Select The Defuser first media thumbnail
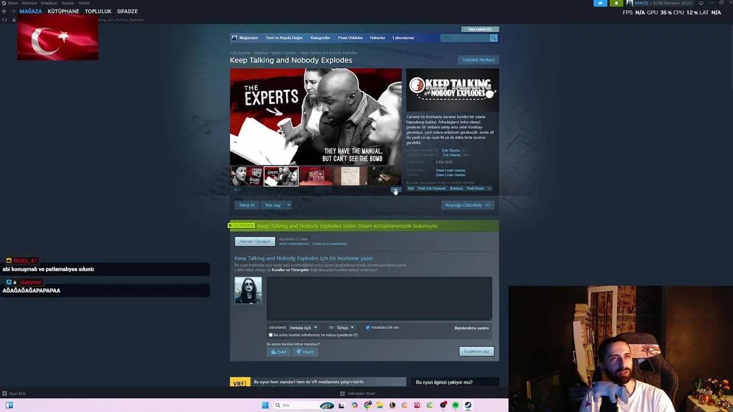The height and width of the screenshot is (412, 733). pos(246,176)
